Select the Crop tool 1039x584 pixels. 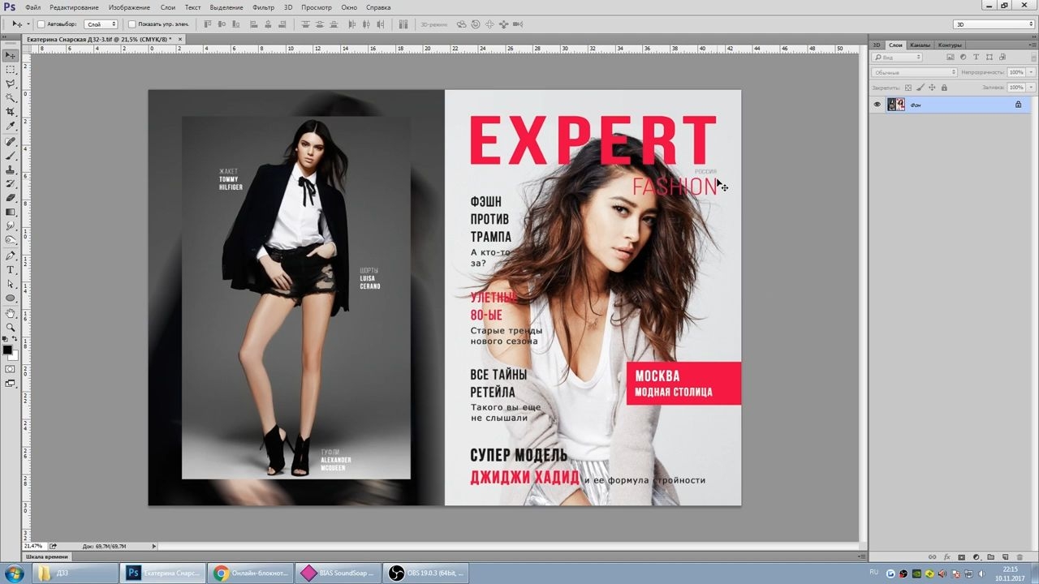(11, 112)
